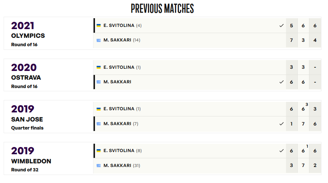Click Greece flag beside Sakkari in 2021 Olympics
This screenshot has width=328, height=183.
pyautogui.click(x=99, y=40)
